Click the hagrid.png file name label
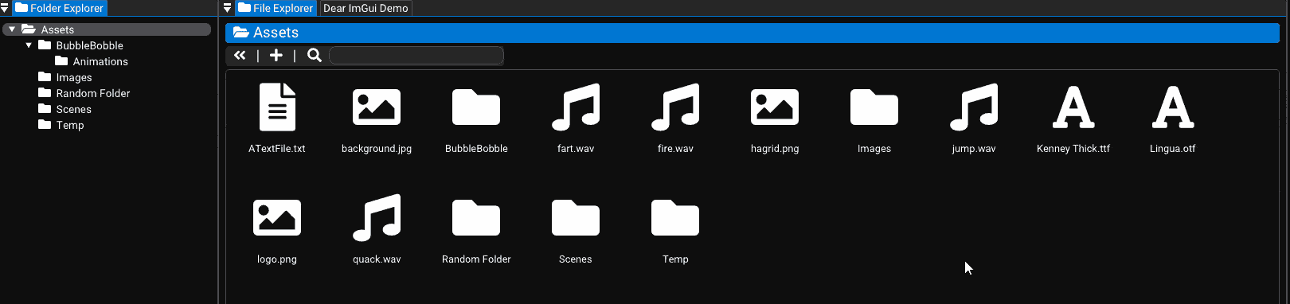1290x304 pixels. (x=775, y=149)
